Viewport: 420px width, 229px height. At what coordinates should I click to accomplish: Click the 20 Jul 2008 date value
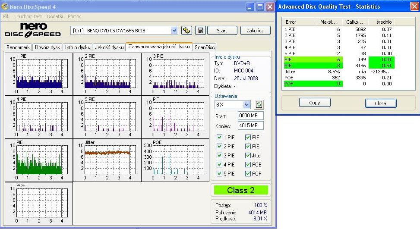point(246,78)
